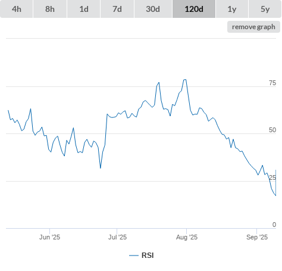Select the 4h time range tab
This screenshot has height=271, width=282.
[x=17, y=9]
